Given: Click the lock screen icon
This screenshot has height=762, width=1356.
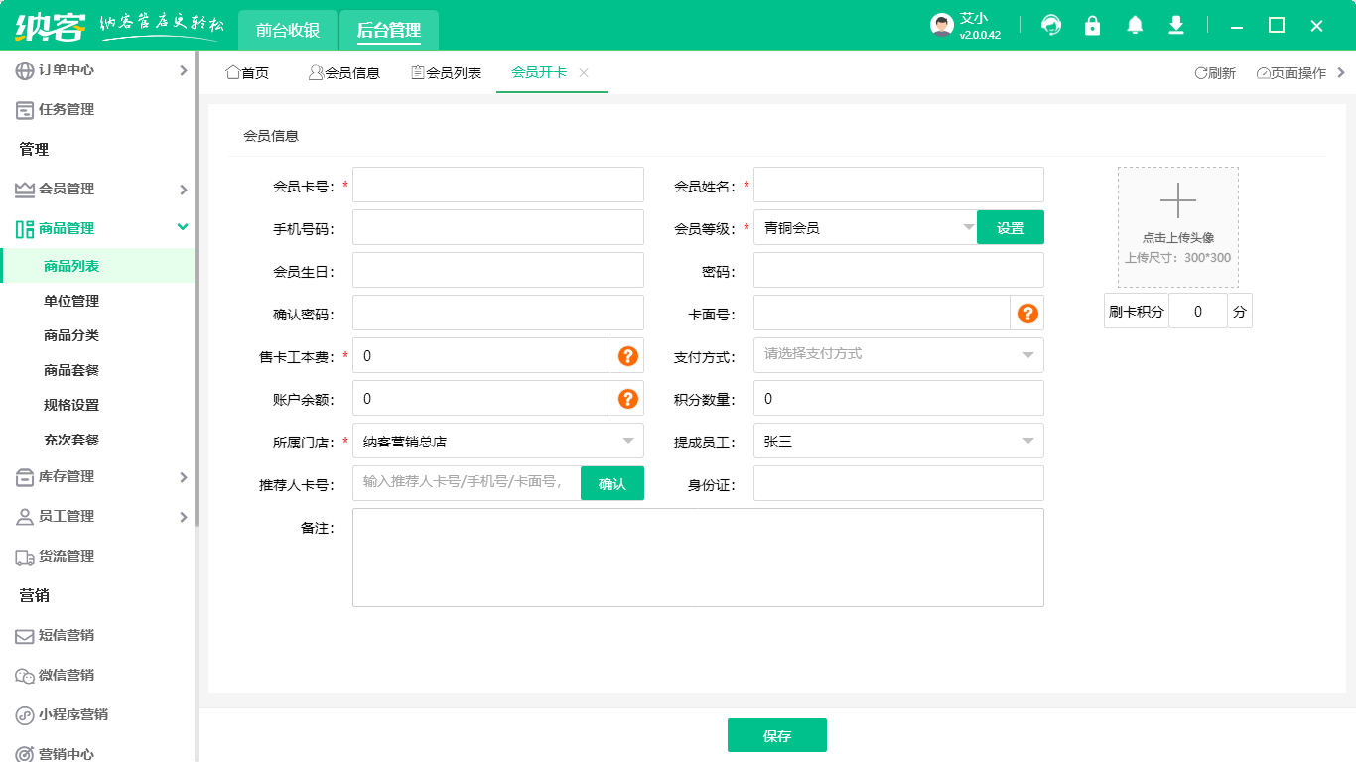Looking at the screenshot, I should 1092,25.
